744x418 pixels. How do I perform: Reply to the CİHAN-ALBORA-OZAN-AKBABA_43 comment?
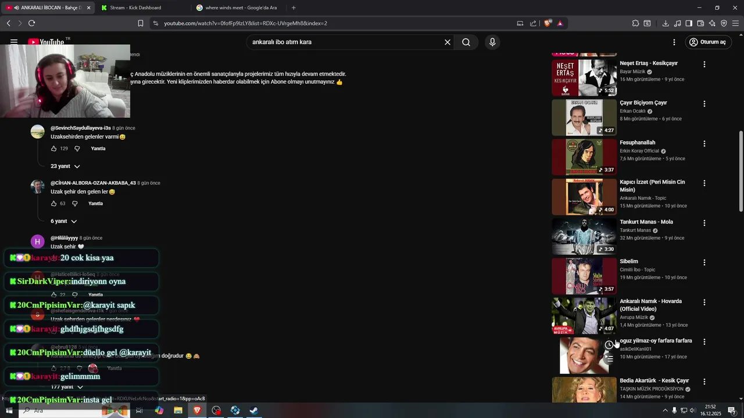pyautogui.click(x=95, y=204)
